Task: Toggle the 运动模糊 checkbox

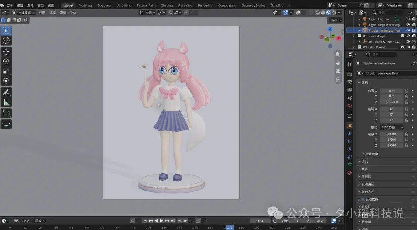Action: pyautogui.click(x=363, y=199)
